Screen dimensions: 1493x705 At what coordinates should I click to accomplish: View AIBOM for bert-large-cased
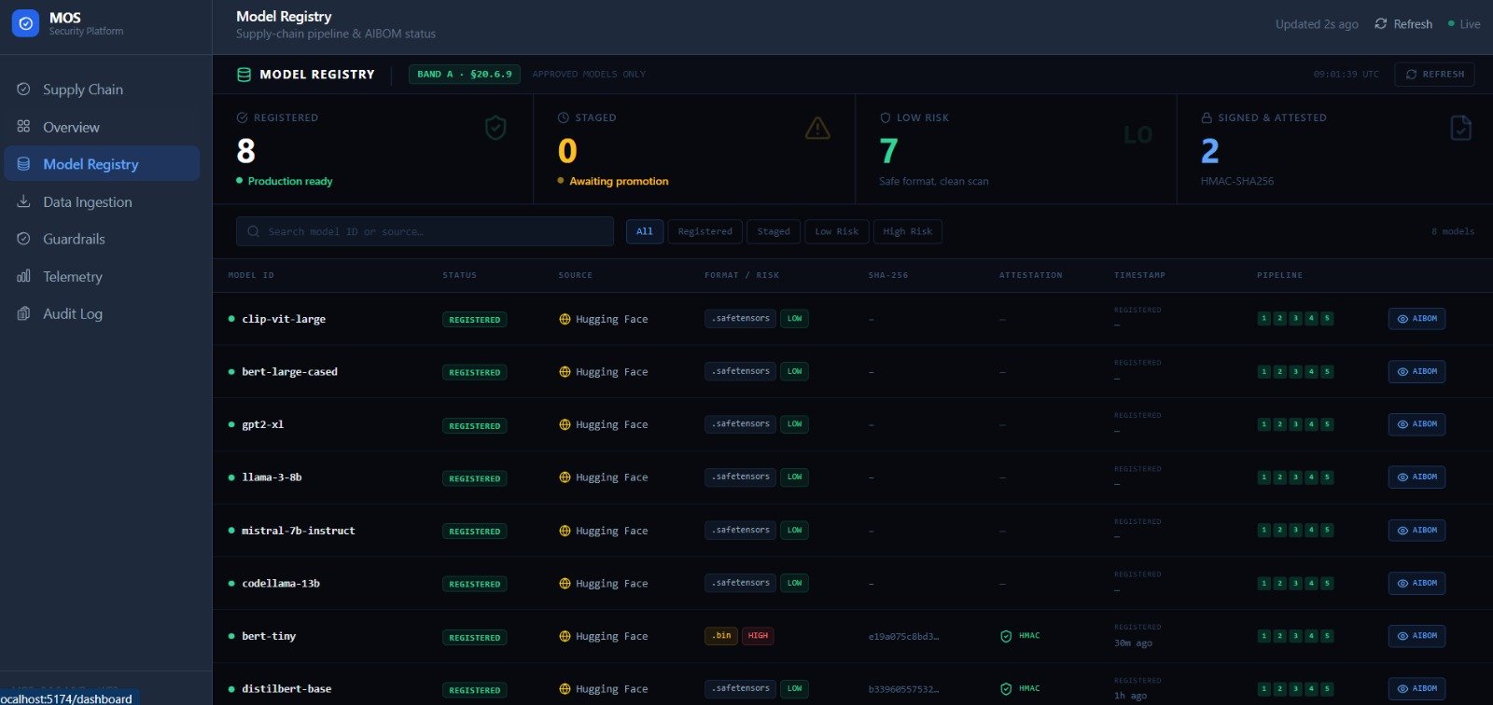coord(1416,371)
